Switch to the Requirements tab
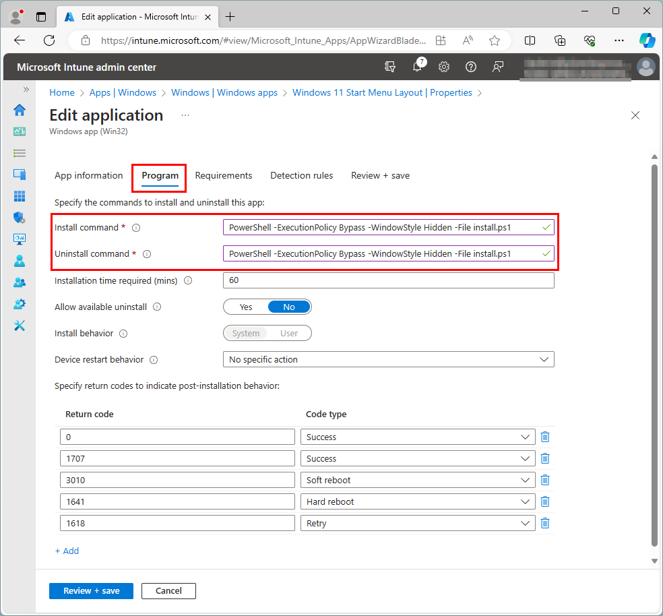 [x=223, y=175]
